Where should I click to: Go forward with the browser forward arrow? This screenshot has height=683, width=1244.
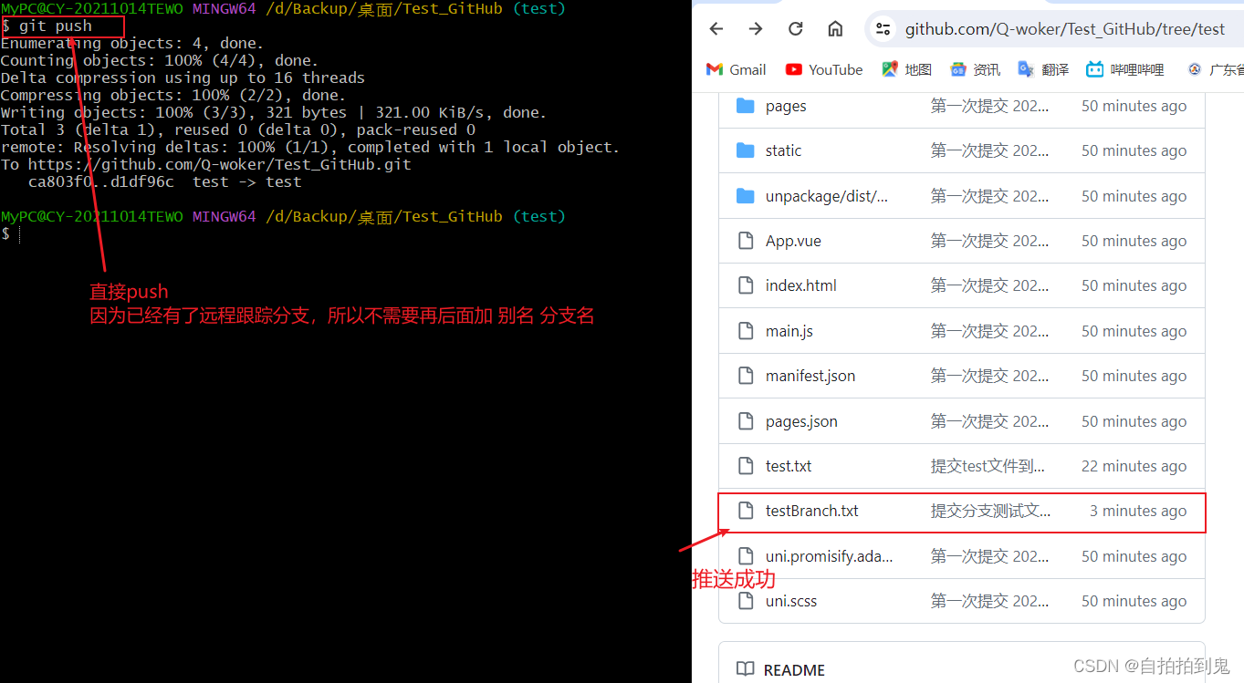point(756,29)
